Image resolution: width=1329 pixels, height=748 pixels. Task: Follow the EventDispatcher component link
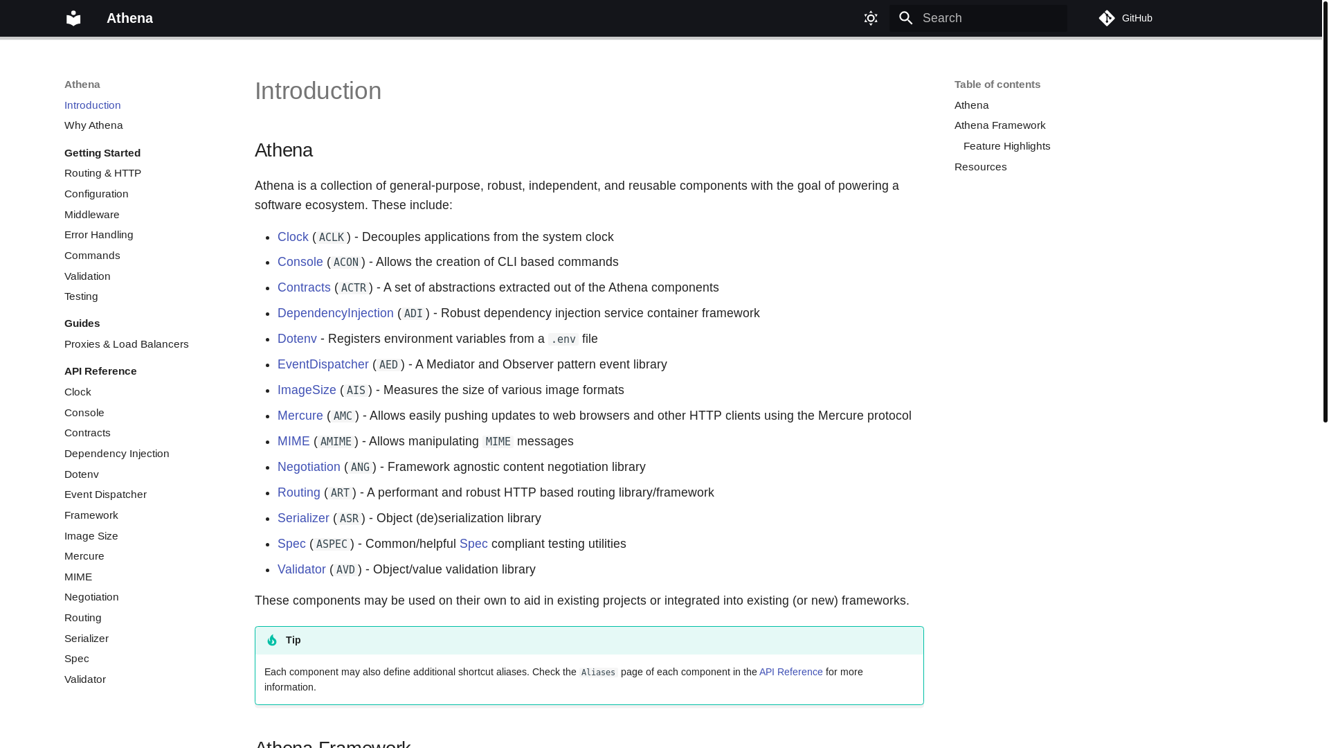point(323,364)
